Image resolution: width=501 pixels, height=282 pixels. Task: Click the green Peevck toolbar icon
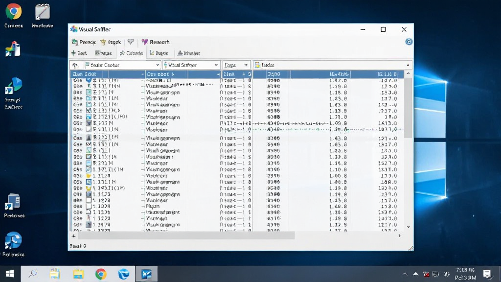[75, 42]
